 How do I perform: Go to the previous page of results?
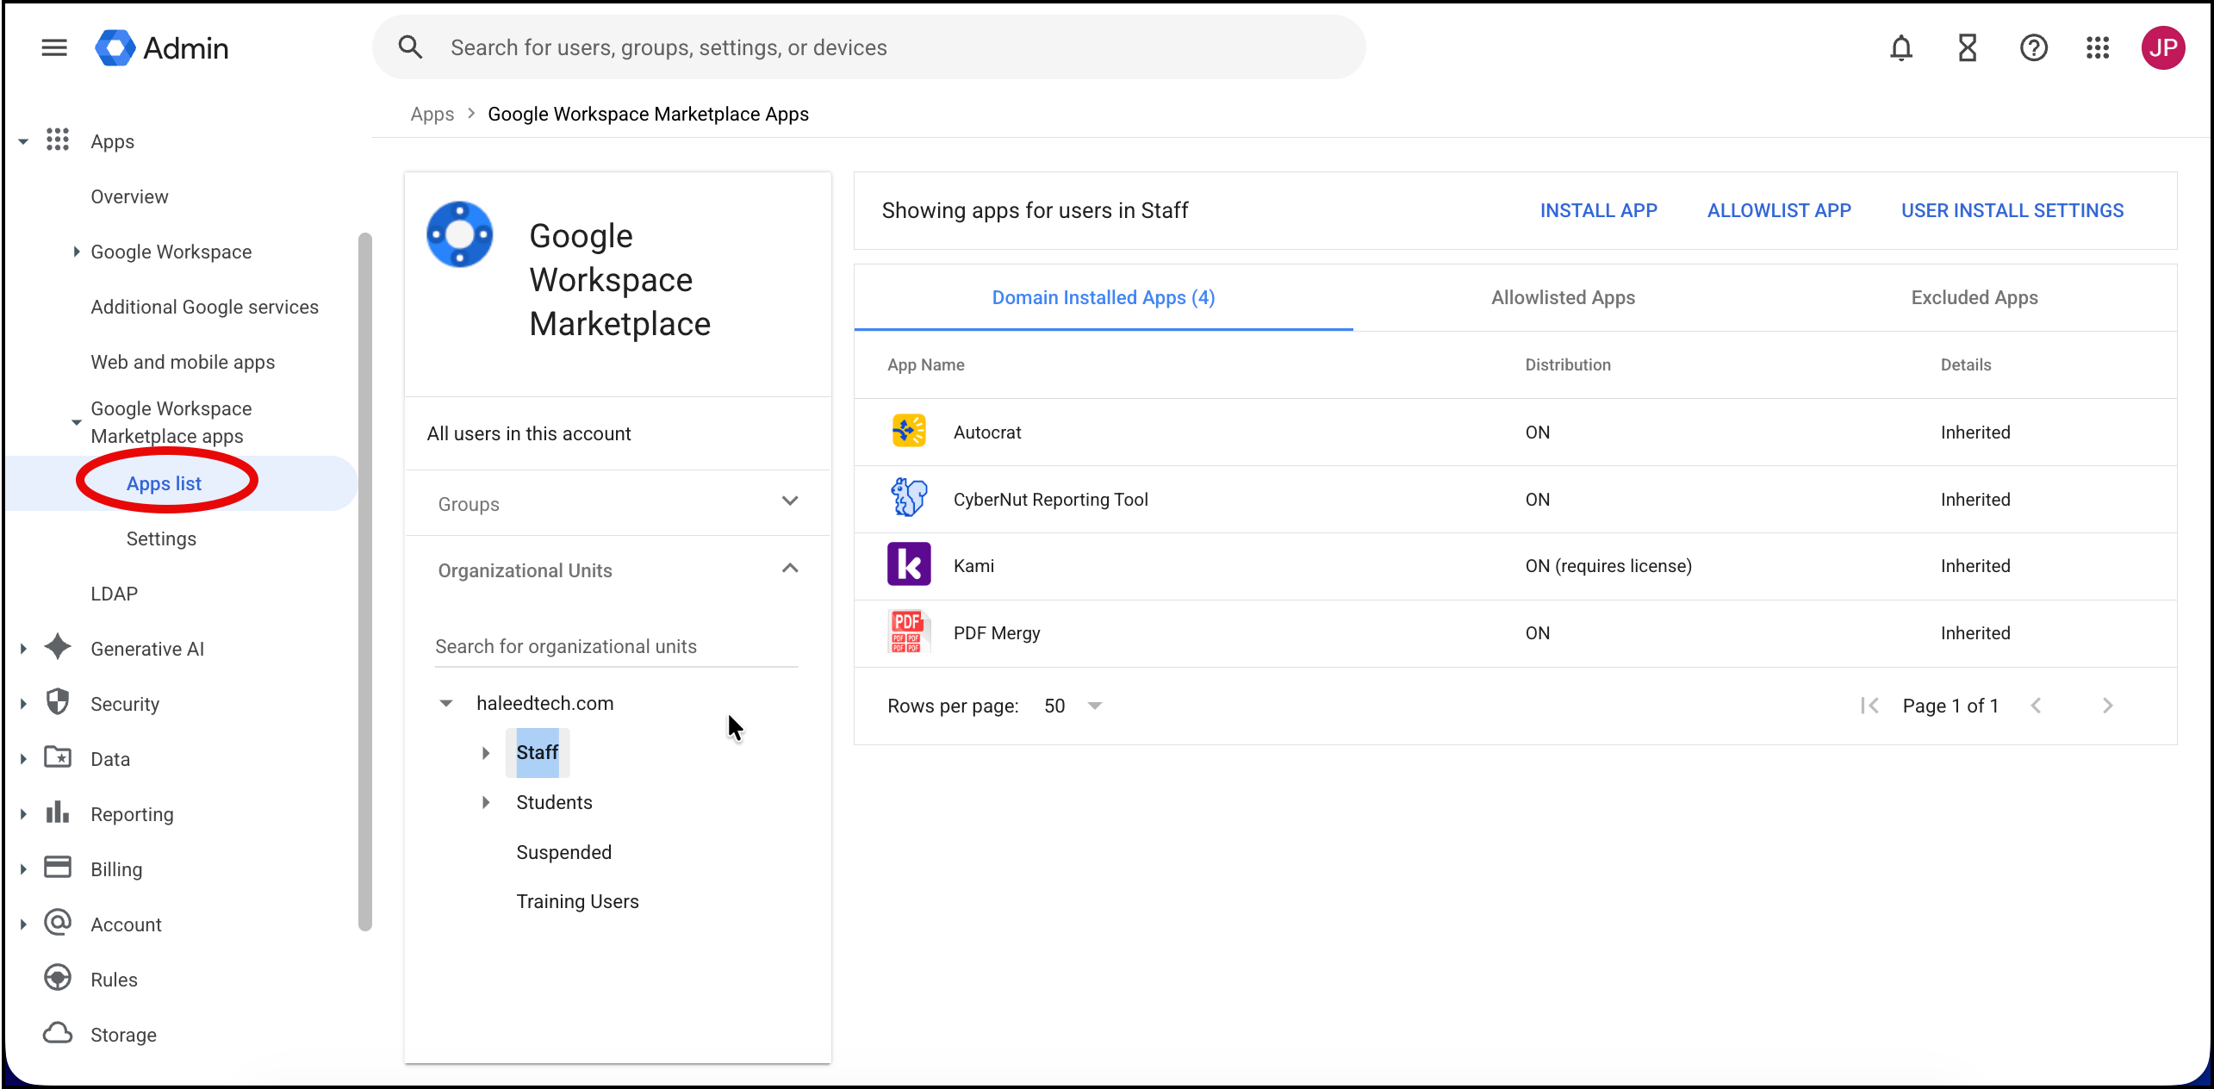click(x=2037, y=706)
